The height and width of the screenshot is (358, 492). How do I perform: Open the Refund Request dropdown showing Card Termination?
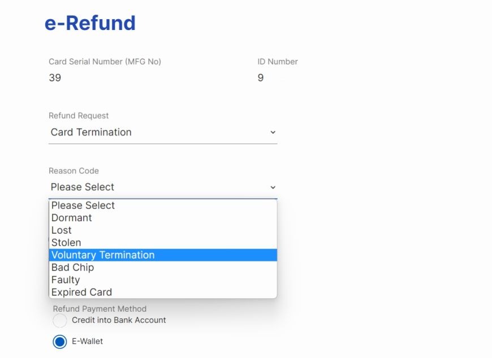pyautogui.click(x=162, y=132)
